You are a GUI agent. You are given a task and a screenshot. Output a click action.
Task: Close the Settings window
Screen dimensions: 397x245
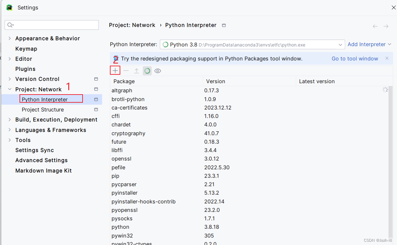(x=393, y=7)
